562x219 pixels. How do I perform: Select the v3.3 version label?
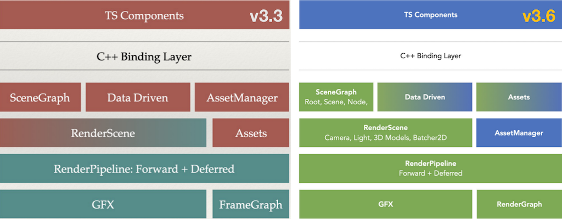click(x=266, y=16)
